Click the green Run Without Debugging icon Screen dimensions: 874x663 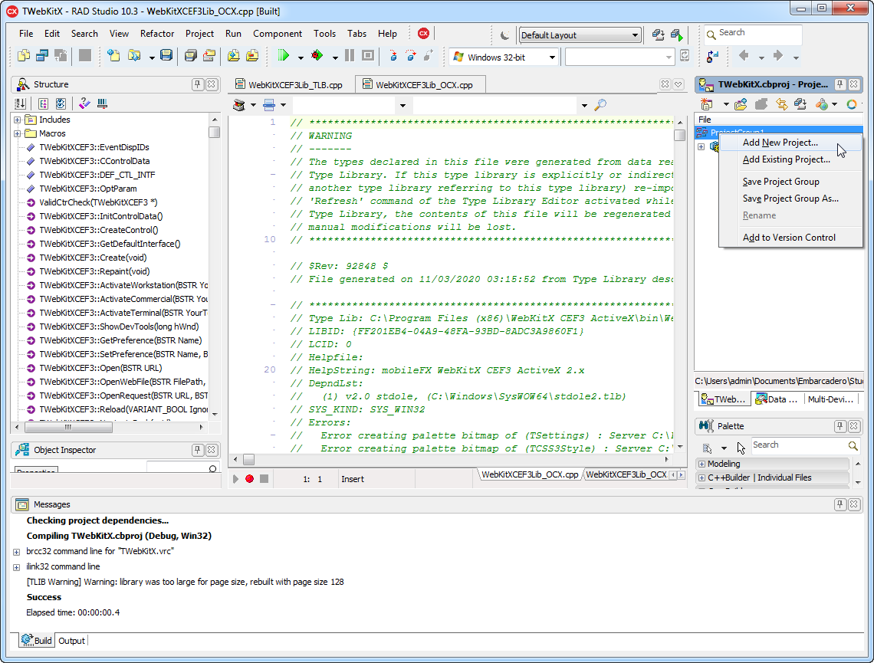pyautogui.click(x=284, y=56)
